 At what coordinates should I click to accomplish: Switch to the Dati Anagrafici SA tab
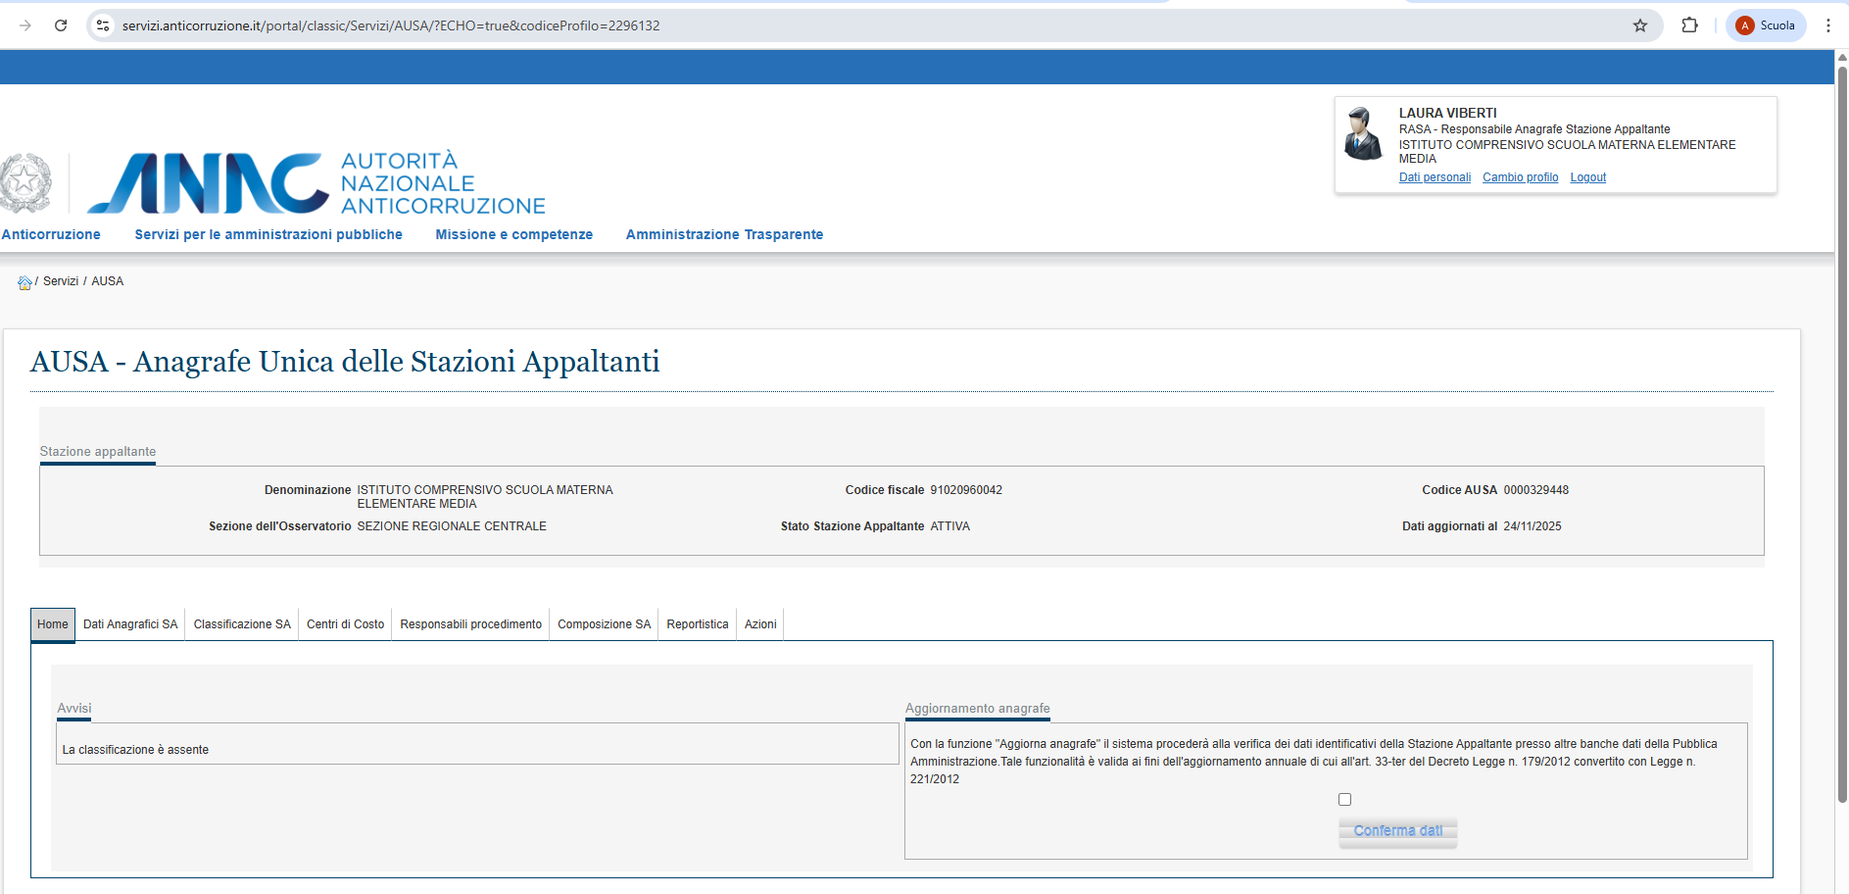point(130,624)
